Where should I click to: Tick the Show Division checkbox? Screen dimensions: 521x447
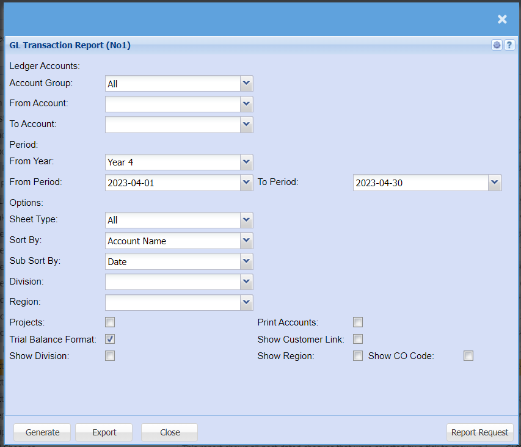[x=110, y=355]
